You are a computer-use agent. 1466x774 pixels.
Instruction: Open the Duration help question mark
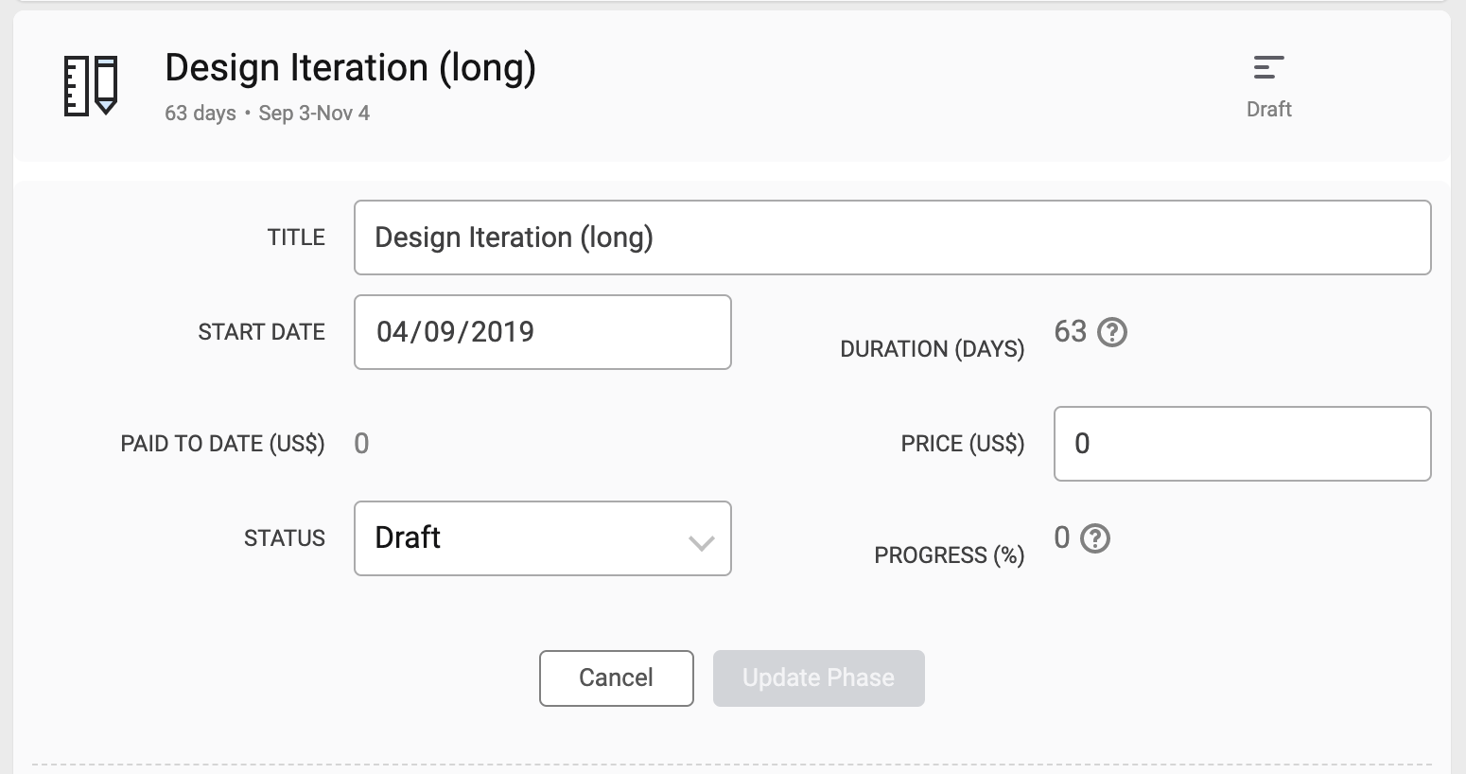[1112, 332]
